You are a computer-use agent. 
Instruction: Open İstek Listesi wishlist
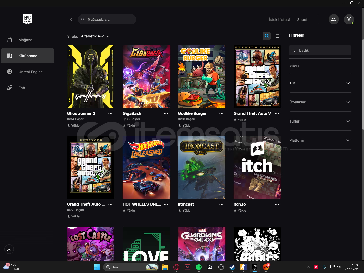coord(279,20)
